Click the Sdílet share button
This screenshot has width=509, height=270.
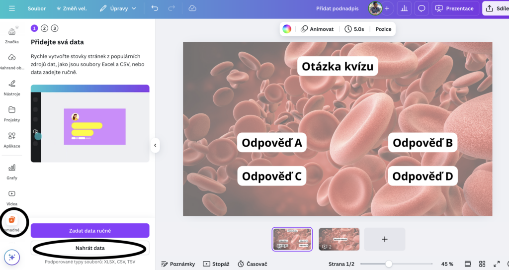(x=497, y=8)
